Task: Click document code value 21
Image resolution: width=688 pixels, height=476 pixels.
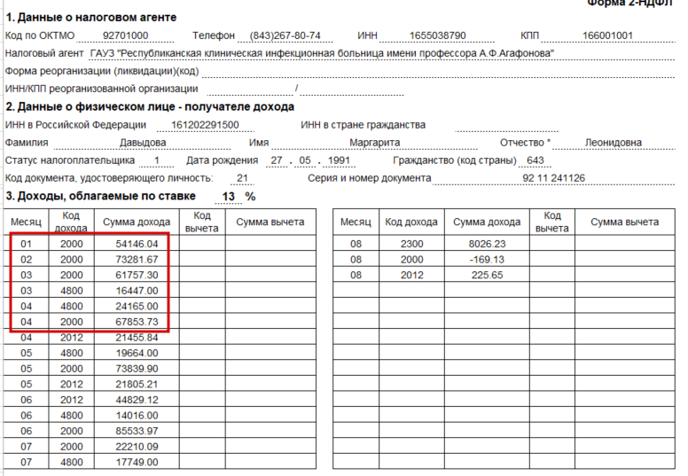Action: (242, 178)
